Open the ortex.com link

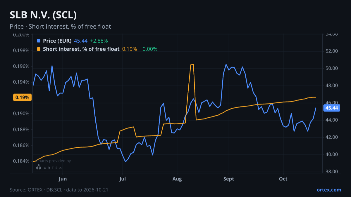(x=329, y=190)
